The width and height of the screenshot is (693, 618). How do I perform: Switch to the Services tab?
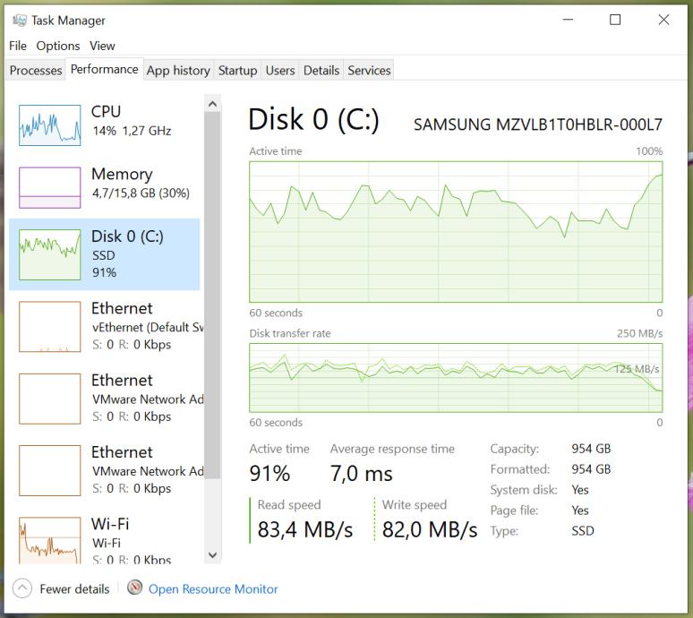(369, 71)
